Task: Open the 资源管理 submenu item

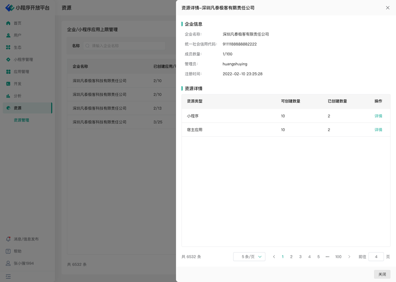Action: tap(21, 120)
